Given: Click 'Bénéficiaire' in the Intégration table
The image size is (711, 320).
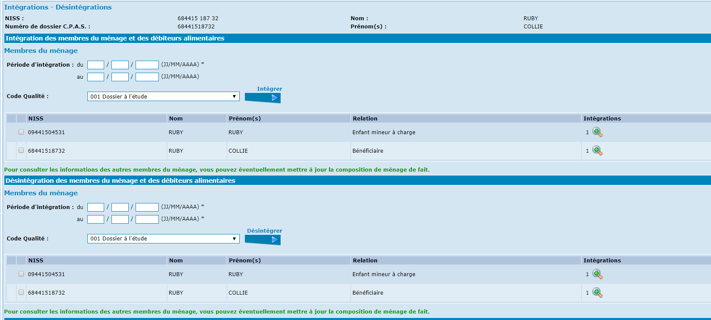Looking at the screenshot, I should pyautogui.click(x=368, y=151).
